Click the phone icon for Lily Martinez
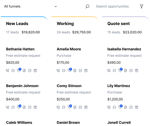 pos(109,107)
